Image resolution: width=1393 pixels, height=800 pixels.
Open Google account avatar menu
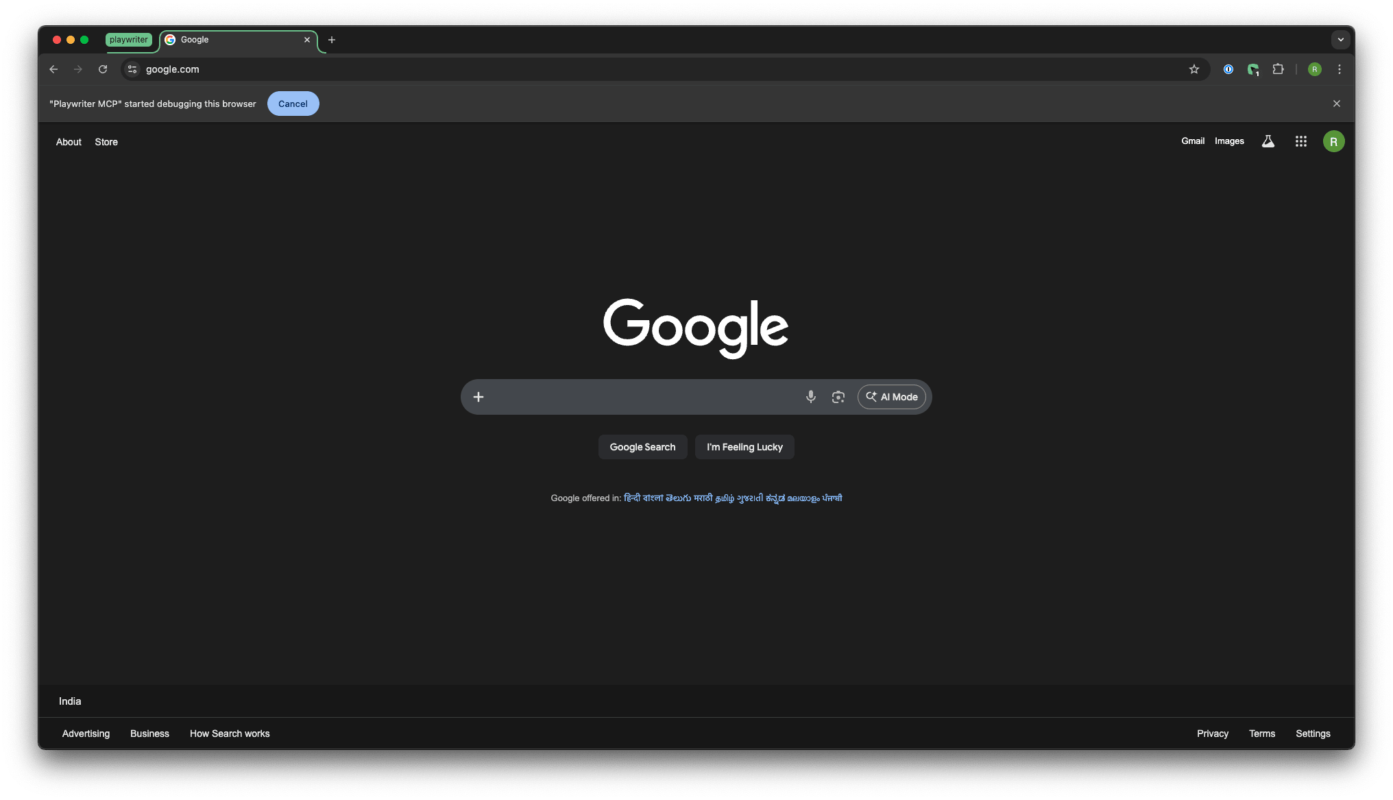click(1333, 142)
